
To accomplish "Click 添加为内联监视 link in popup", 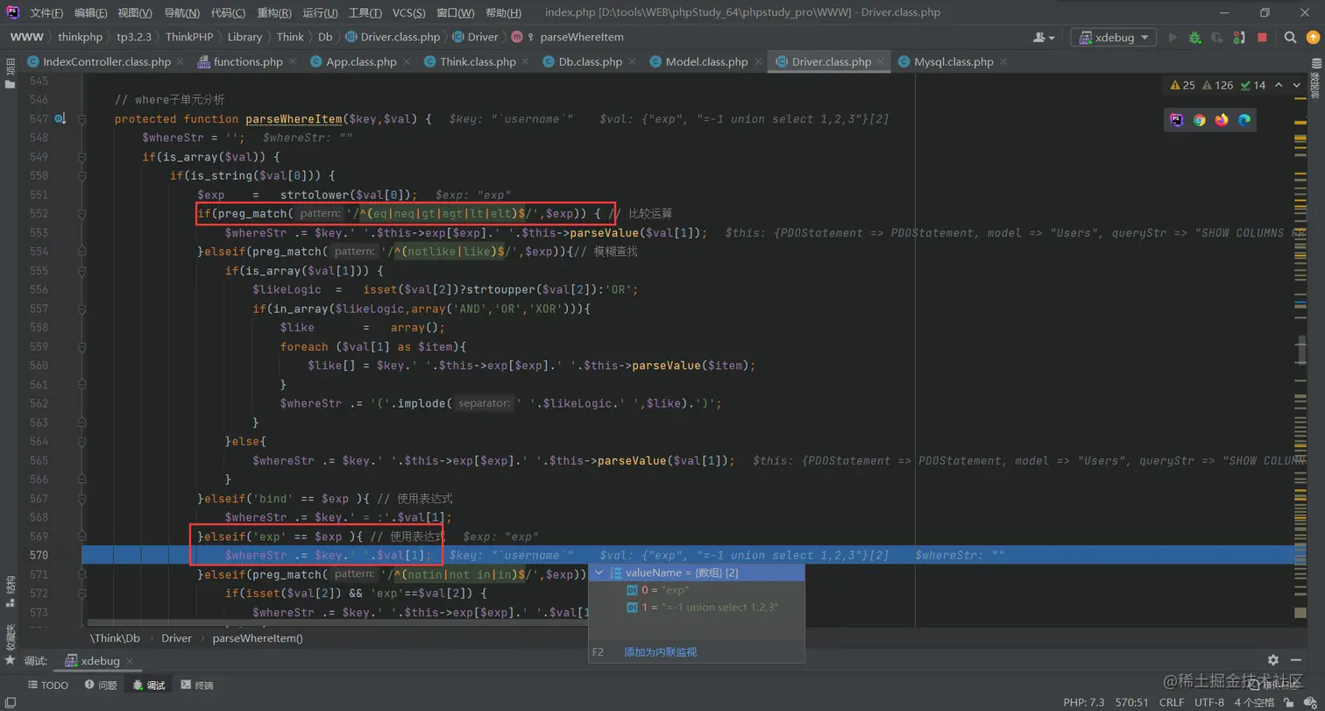I will pos(660,652).
